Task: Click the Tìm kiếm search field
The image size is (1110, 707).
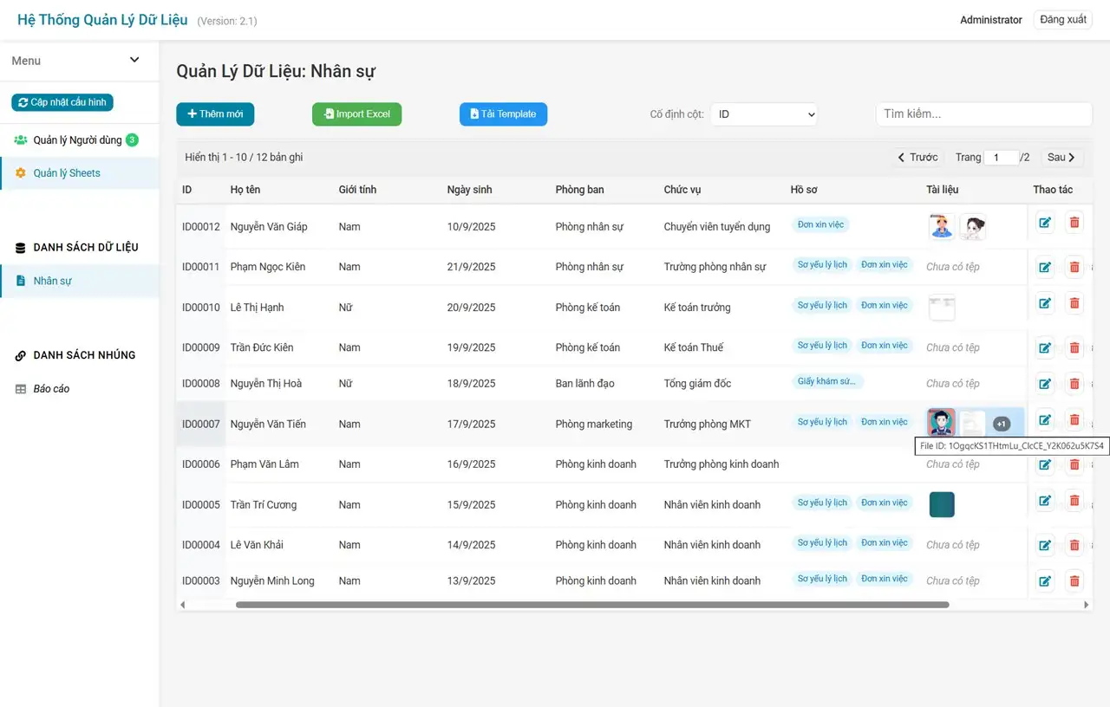Action: tap(983, 114)
